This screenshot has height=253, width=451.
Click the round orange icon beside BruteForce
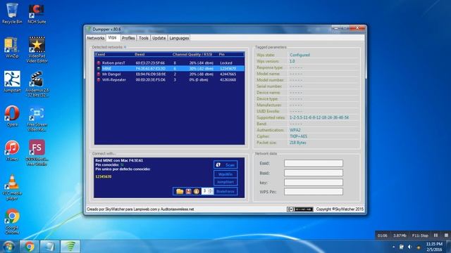click(x=197, y=191)
